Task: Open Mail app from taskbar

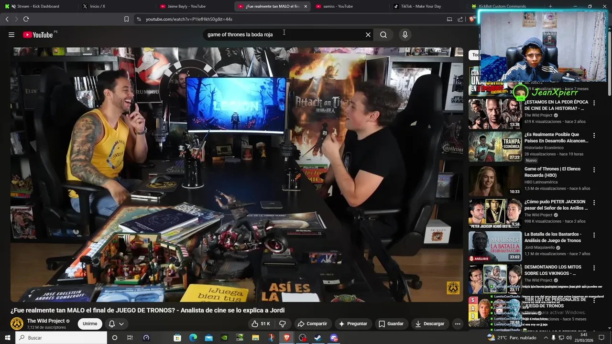Action: click(x=209, y=338)
